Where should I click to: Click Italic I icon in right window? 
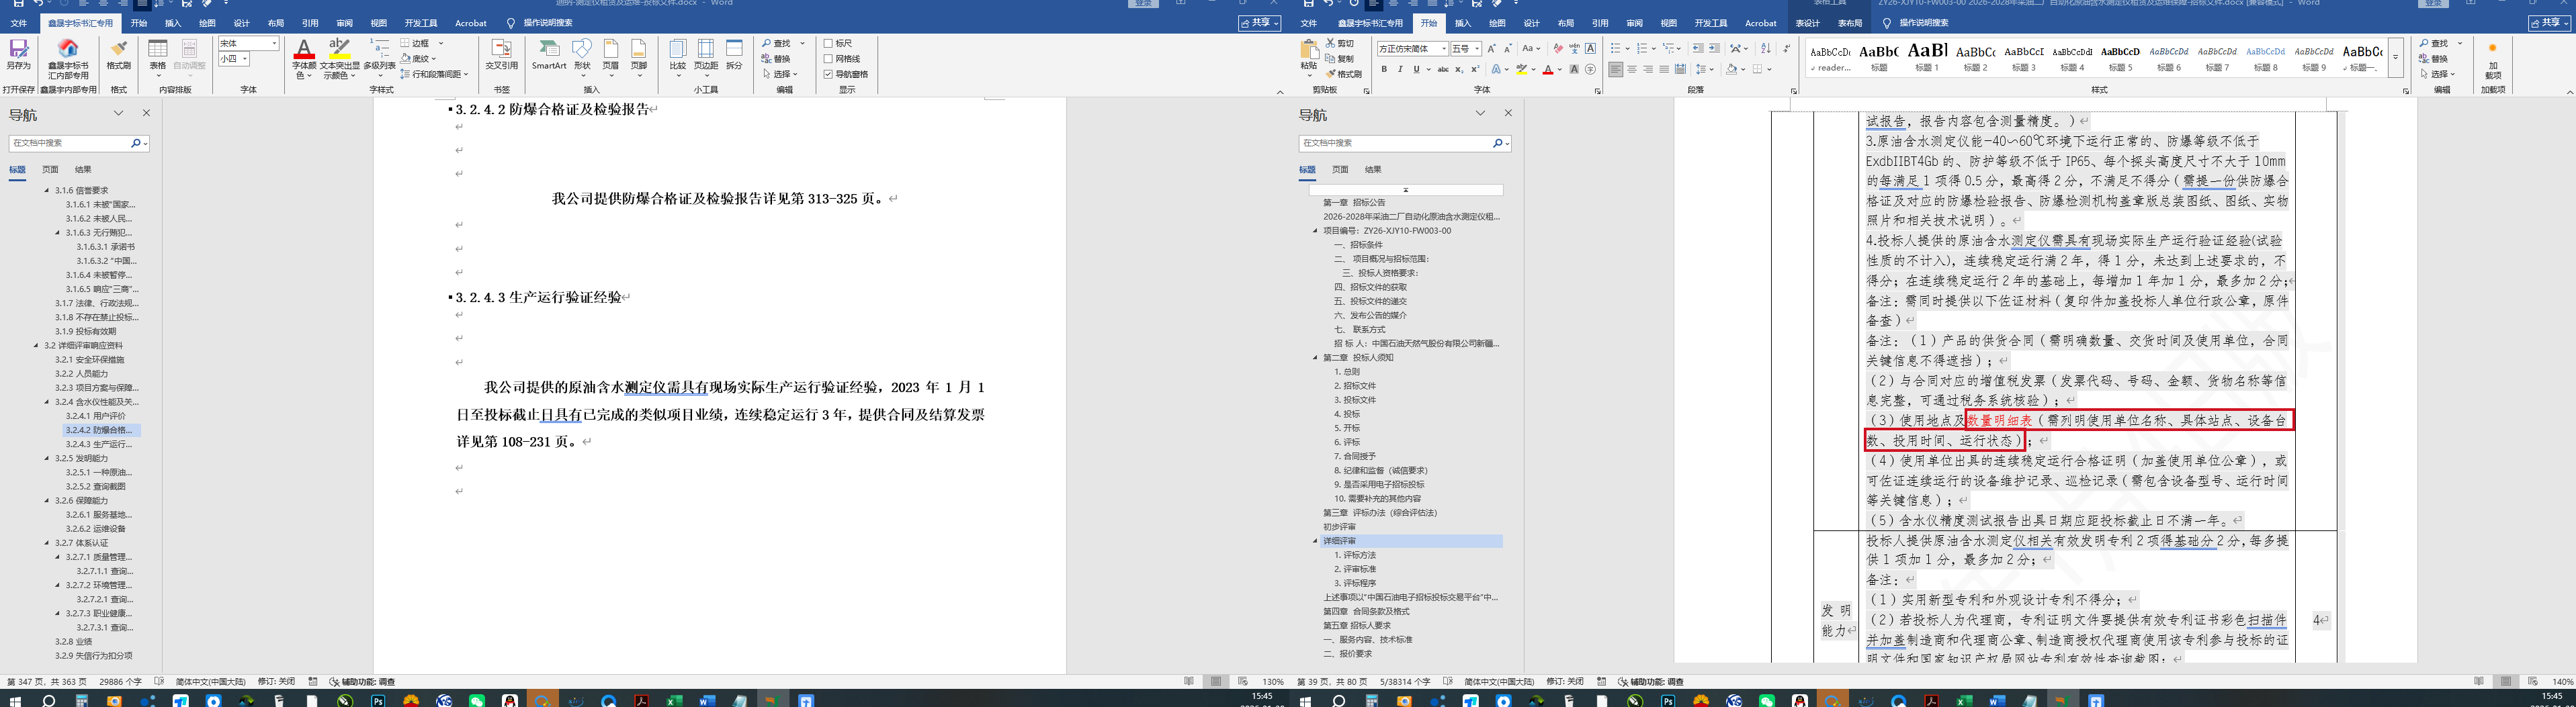click(x=1400, y=69)
